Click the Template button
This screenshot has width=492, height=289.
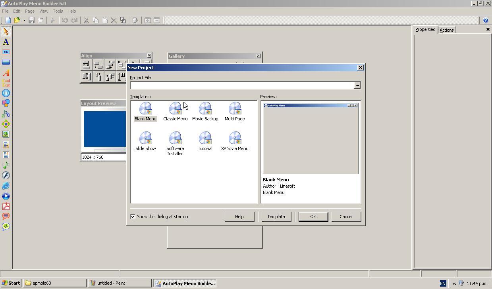(x=276, y=217)
